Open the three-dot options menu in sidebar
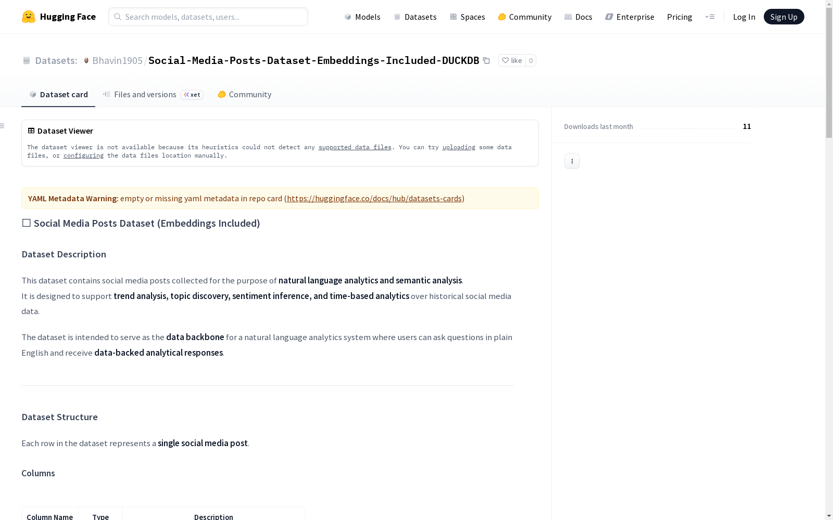The image size is (833, 520). [x=572, y=161]
